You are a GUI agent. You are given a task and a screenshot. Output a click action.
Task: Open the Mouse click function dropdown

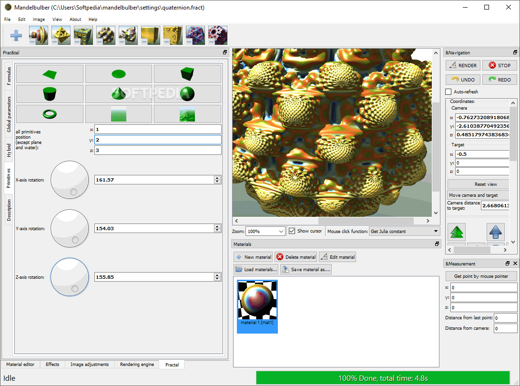[404, 231]
